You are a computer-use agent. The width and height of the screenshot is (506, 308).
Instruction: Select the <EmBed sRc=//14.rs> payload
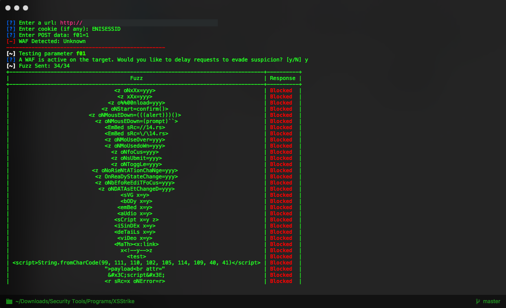[135, 127]
